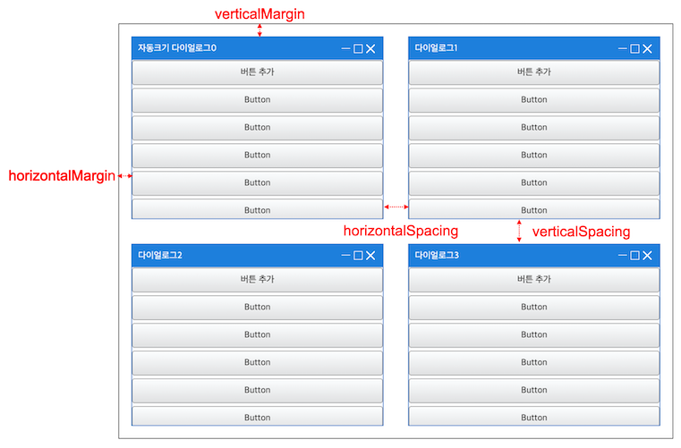Screen dimensions: 681x448
Task: Minimize the 다이얼로그3 window
Action: point(622,256)
